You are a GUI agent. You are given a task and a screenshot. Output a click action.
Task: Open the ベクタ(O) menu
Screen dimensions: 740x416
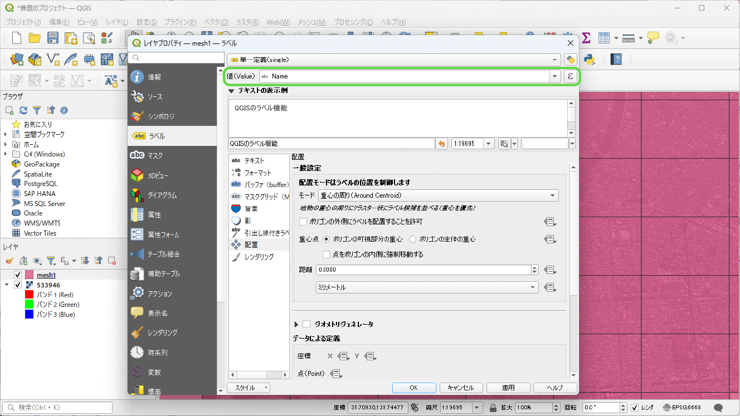(x=216, y=22)
